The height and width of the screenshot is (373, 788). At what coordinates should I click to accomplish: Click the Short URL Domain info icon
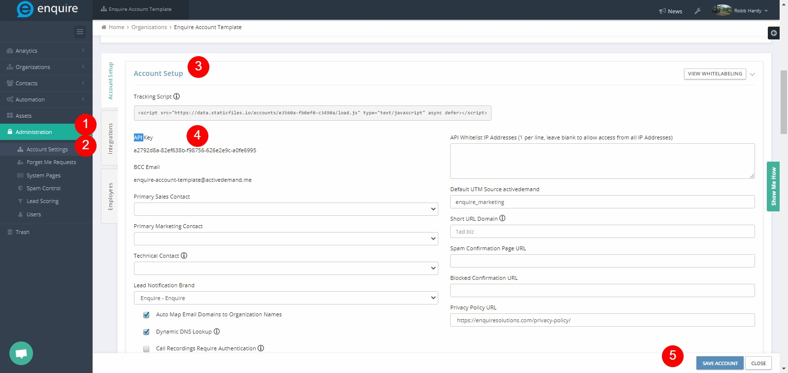[x=502, y=218]
